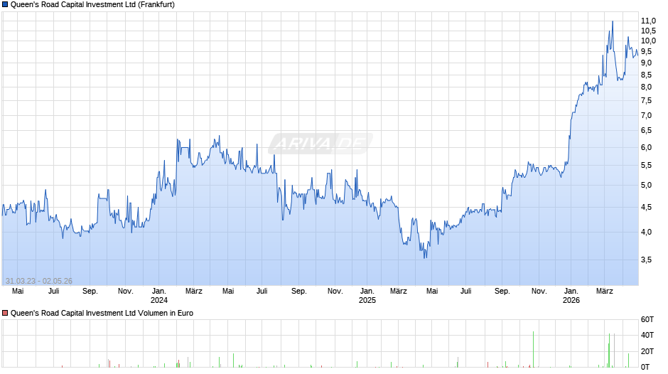The image size is (668, 374).
Task: Click the red volume legend square
Action: (x=5, y=313)
